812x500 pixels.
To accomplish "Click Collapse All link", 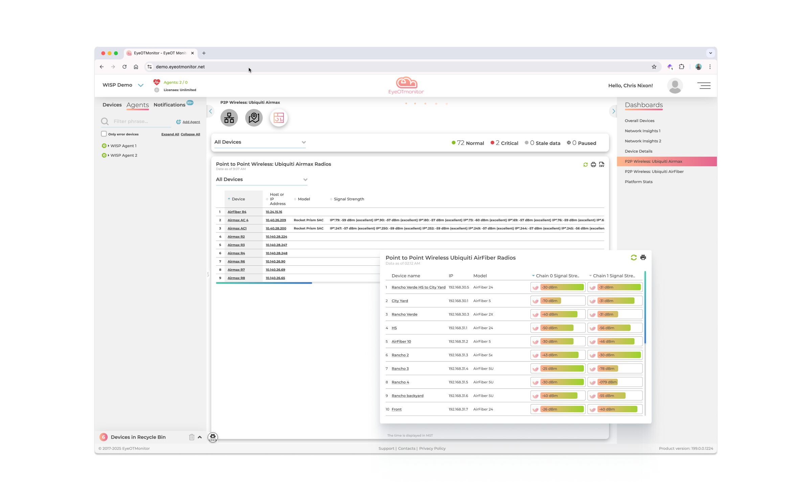I will [x=190, y=134].
